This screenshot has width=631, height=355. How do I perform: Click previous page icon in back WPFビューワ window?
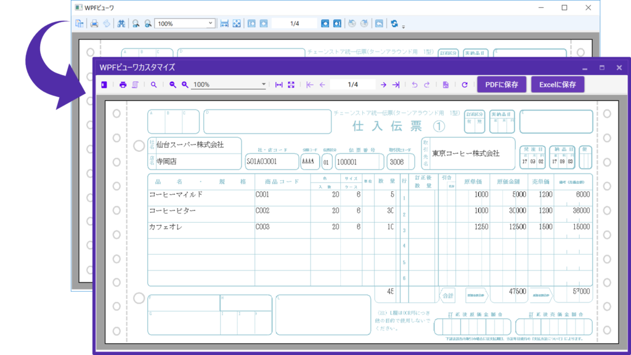pos(264,24)
